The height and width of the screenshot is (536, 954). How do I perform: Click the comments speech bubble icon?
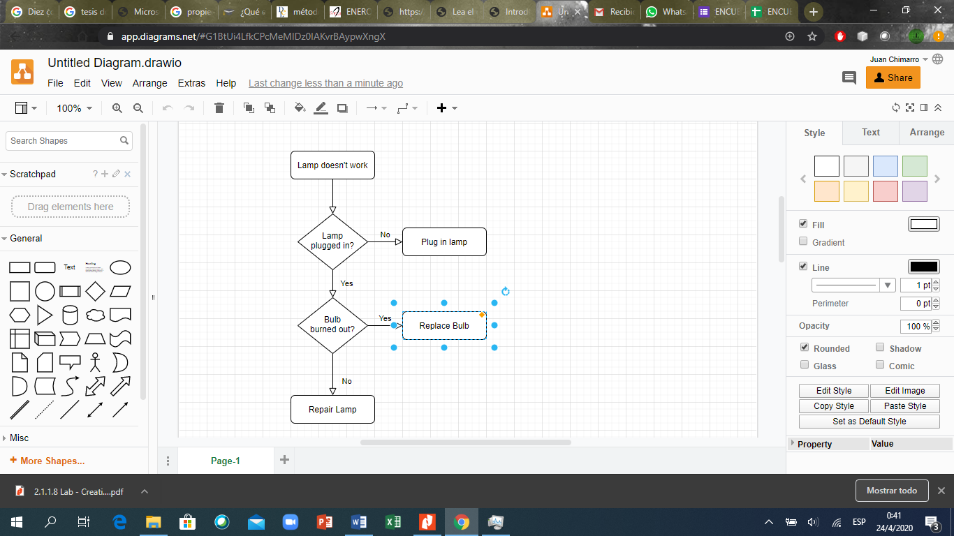pos(849,77)
